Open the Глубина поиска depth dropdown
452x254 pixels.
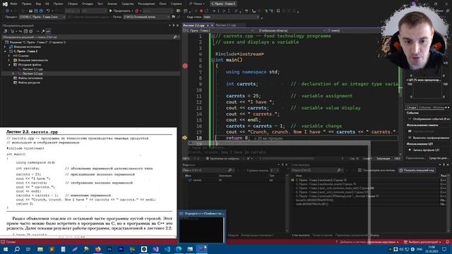pyautogui.click(x=274, y=171)
